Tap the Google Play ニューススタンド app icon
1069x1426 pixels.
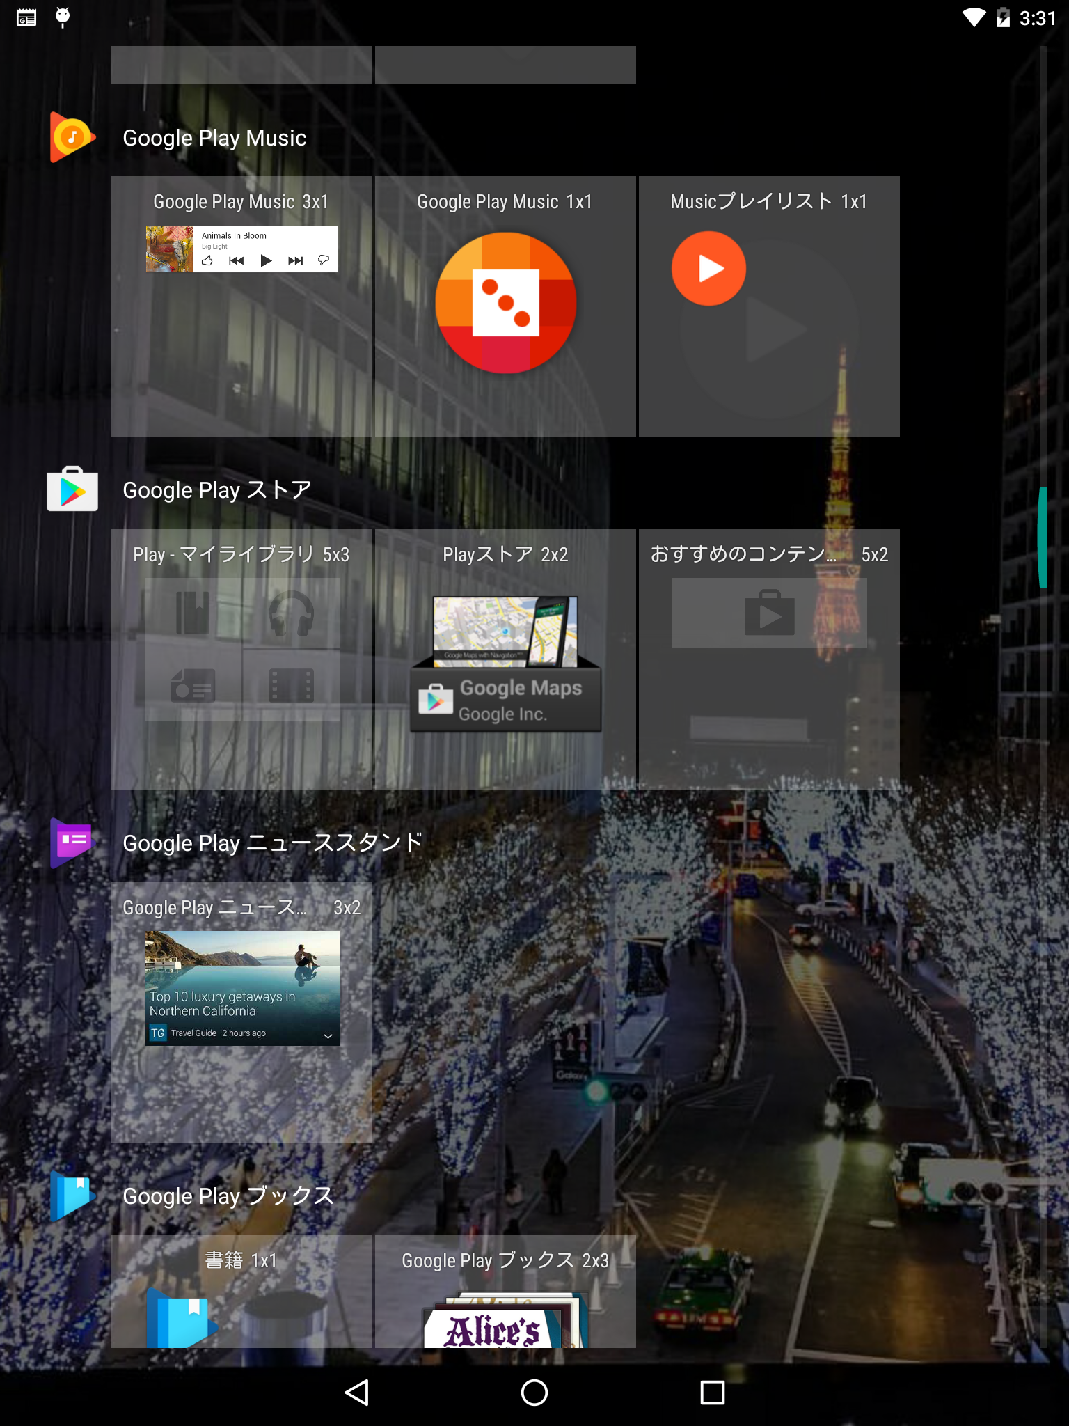(72, 843)
